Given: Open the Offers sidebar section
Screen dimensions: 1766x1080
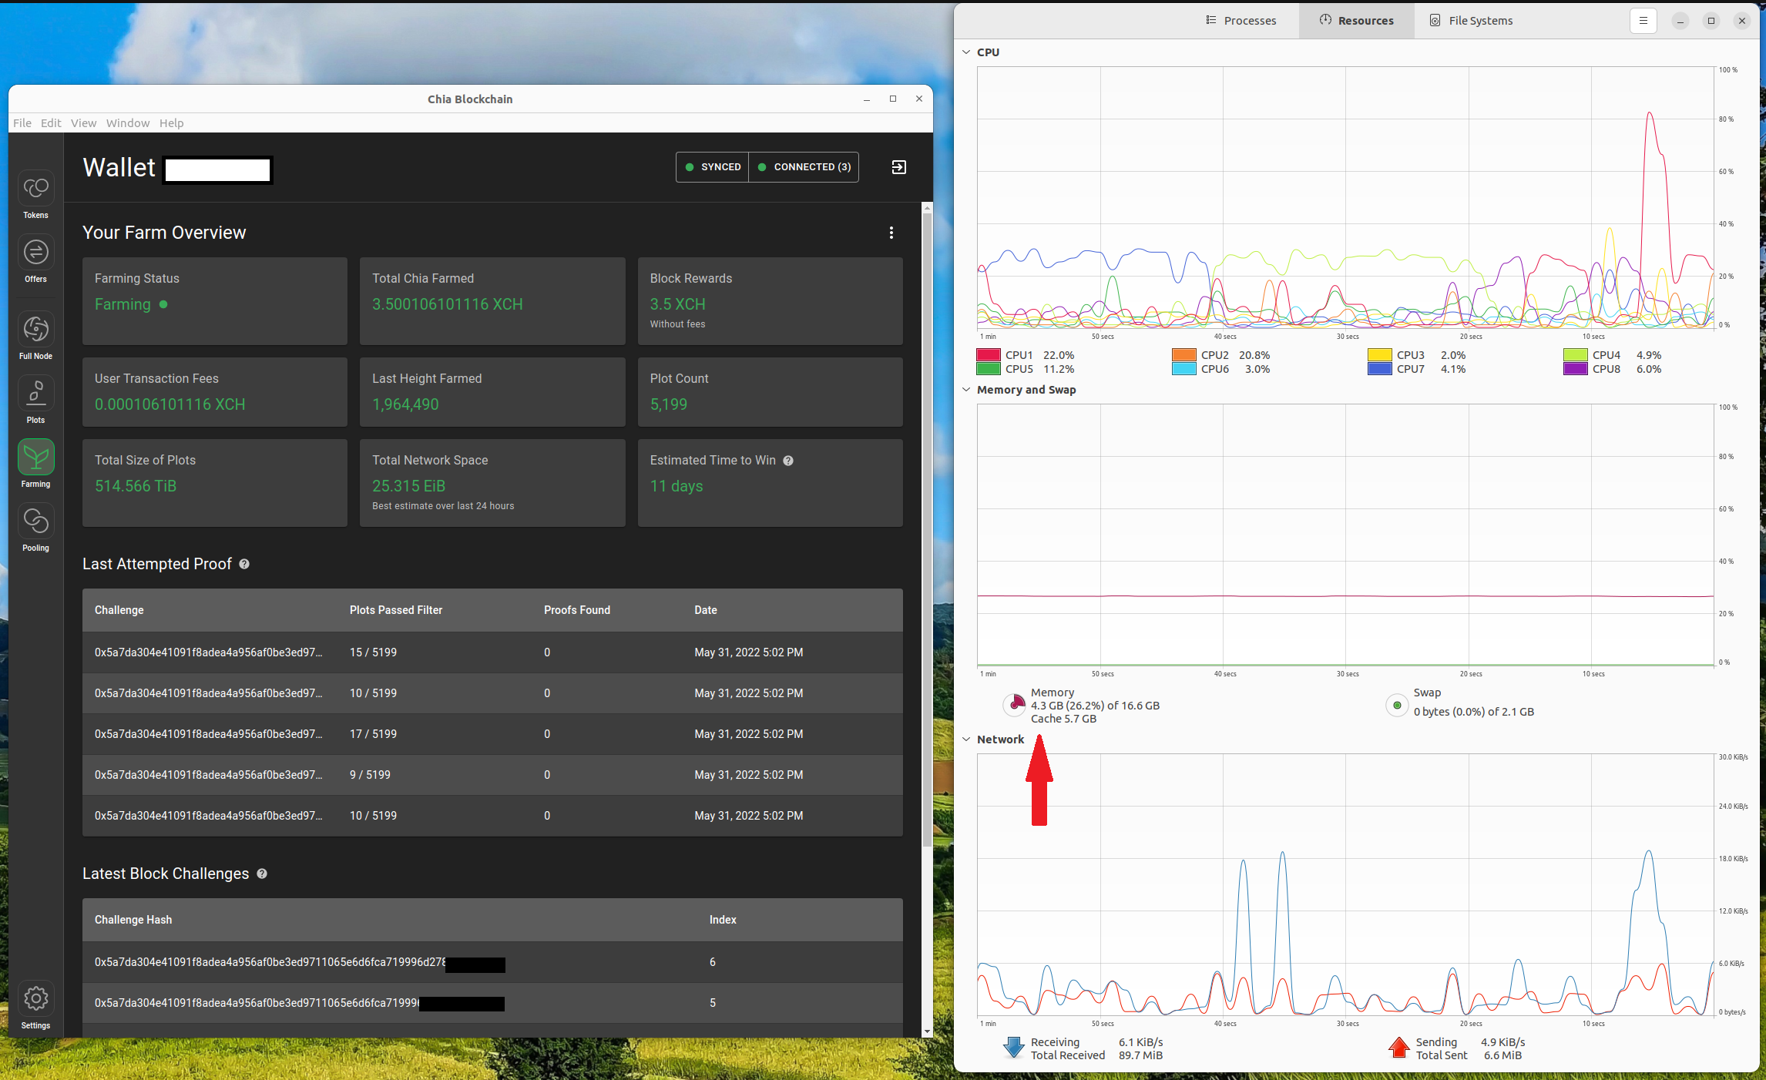Looking at the screenshot, I should 35,259.
